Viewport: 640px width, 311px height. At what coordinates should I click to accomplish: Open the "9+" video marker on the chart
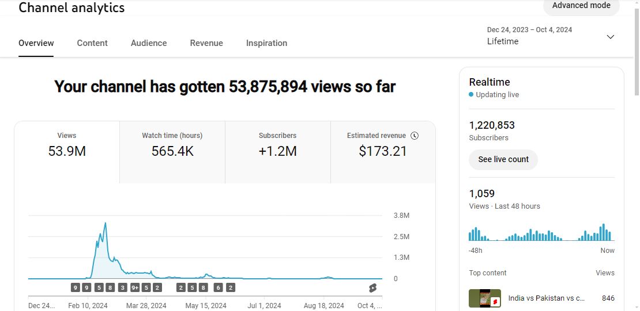tap(135, 288)
